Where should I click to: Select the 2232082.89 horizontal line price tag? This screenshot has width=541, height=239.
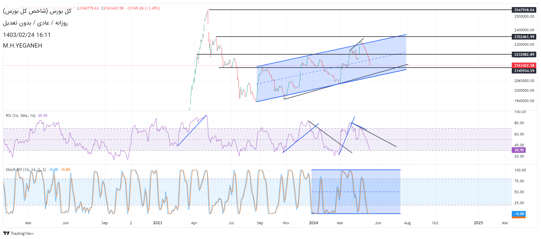(524, 54)
